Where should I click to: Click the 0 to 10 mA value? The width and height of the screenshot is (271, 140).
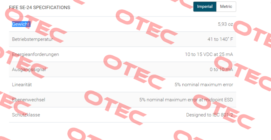tap(222, 69)
